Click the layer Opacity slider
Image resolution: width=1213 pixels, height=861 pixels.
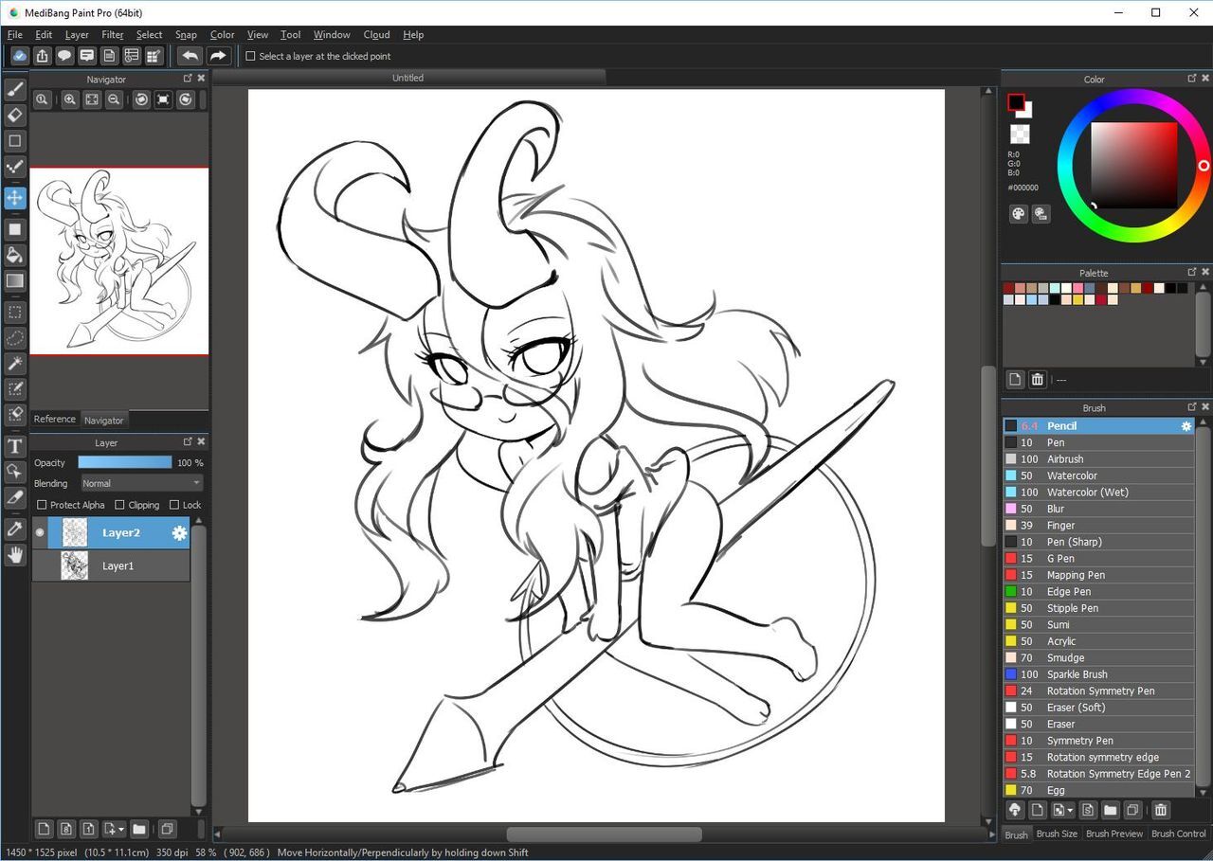pos(124,462)
